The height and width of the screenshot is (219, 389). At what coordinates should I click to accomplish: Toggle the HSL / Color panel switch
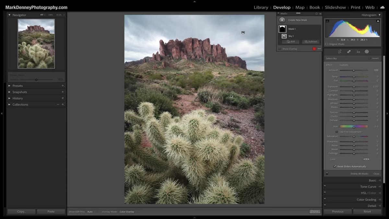(x=324, y=192)
